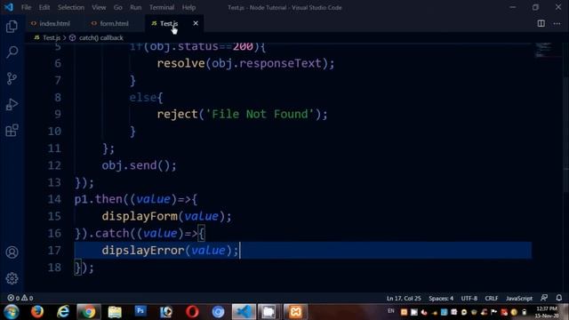The width and height of the screenshot is (569, 320).
Task: Open the Go menu
Action: (118, 7)
